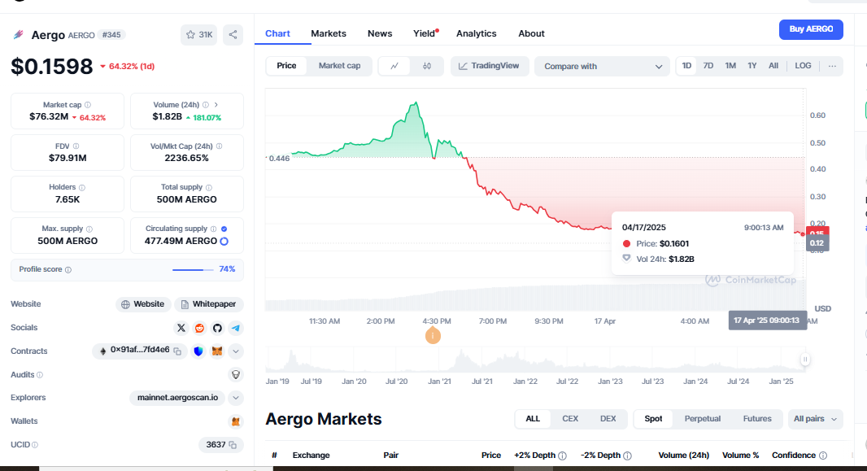Switch chart to line view
The image size is (867, 471).
point(394,66)
